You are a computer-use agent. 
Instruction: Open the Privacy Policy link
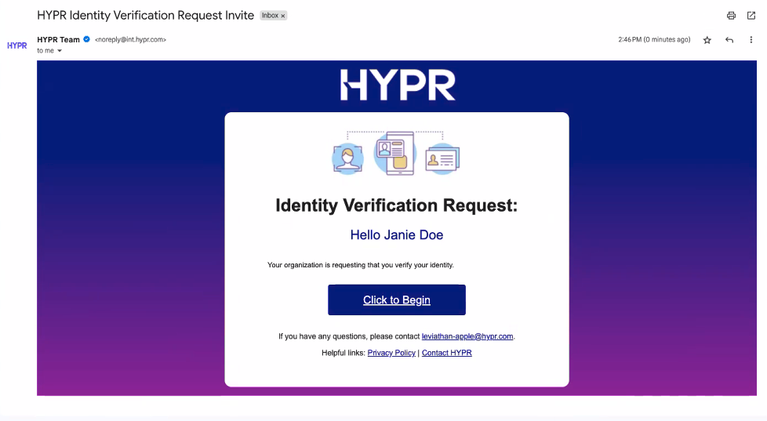391,353
